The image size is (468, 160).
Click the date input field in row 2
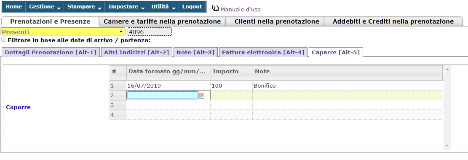tap(163, 95)
